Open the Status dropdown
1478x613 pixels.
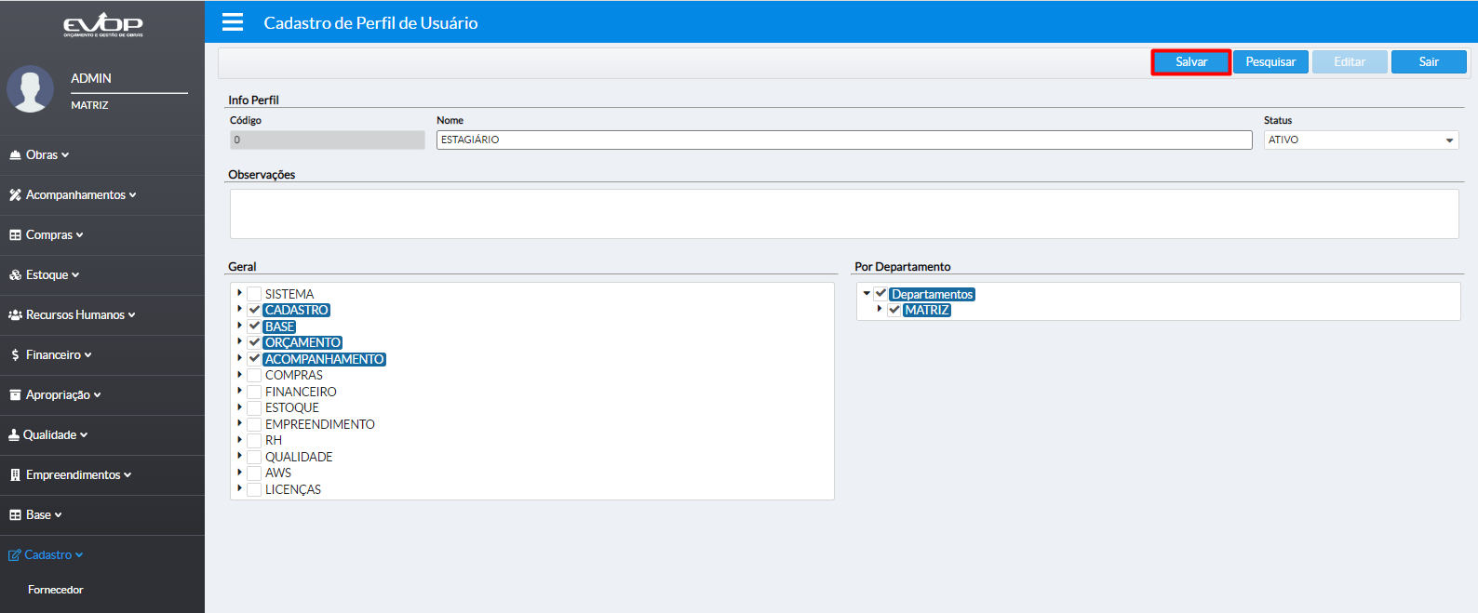click(x=1361, y=140)
